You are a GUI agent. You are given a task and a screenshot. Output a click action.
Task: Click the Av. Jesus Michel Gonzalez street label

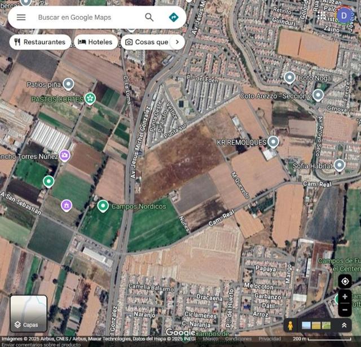click(x=140, y=142)
